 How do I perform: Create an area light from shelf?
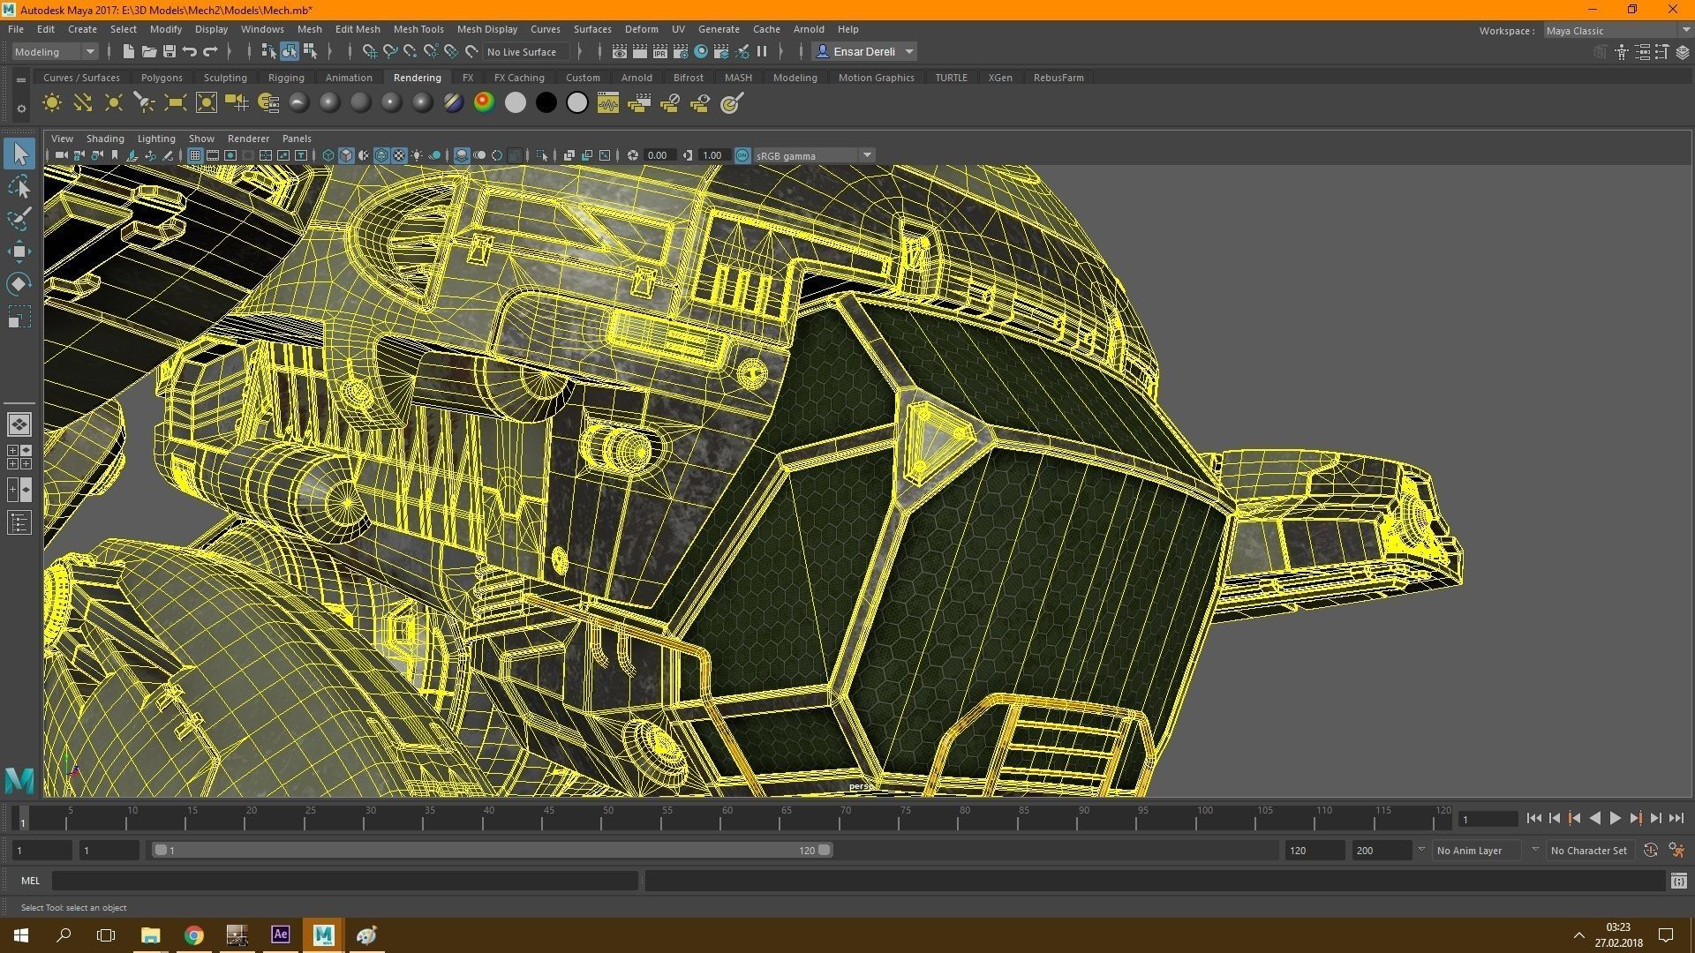(x=175, y=103)
